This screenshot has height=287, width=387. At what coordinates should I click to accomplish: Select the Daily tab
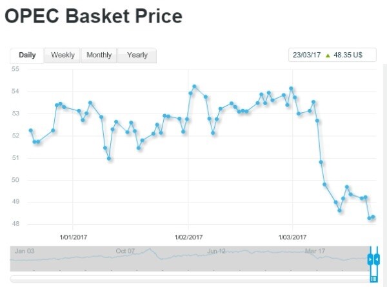coord(27,55)
